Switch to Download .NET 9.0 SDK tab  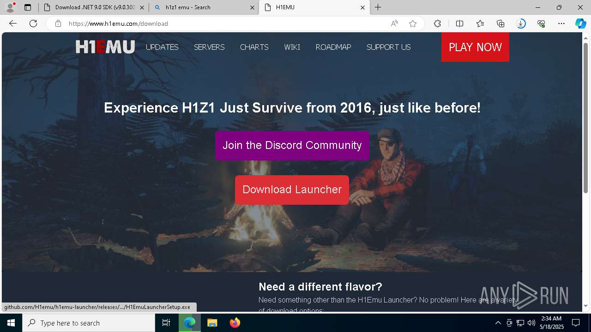94,7
